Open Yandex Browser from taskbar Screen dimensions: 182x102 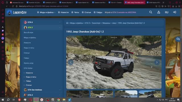42,100
